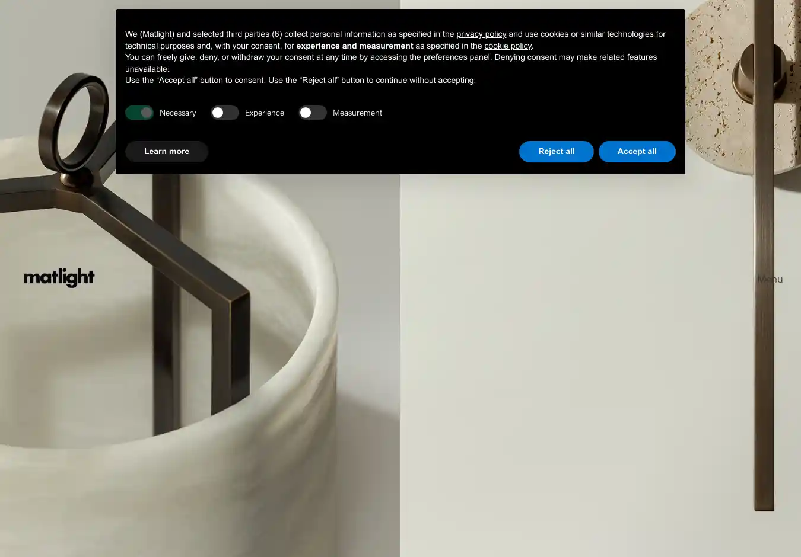
Task: Click the cookie consent banner paragraph
Action: [395, 57]
